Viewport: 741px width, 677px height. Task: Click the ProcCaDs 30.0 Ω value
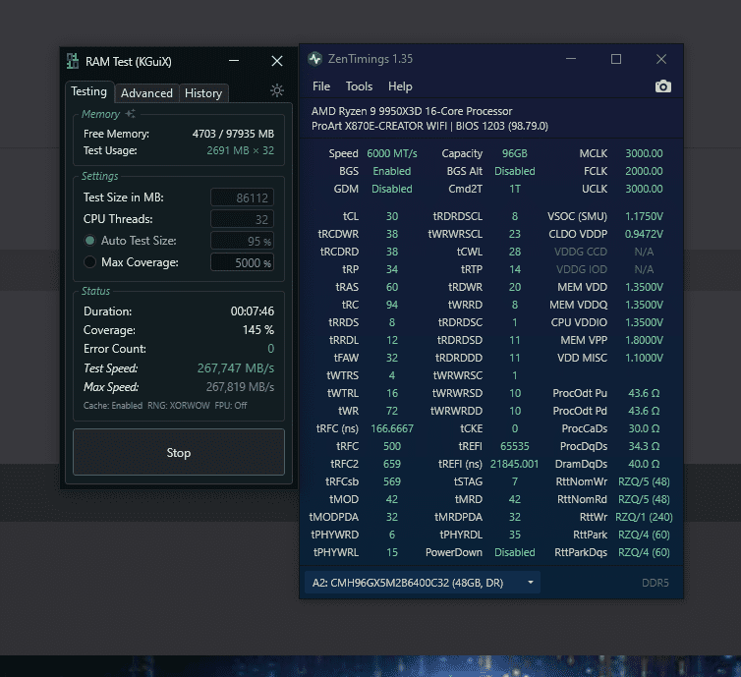tap(644, 428)
